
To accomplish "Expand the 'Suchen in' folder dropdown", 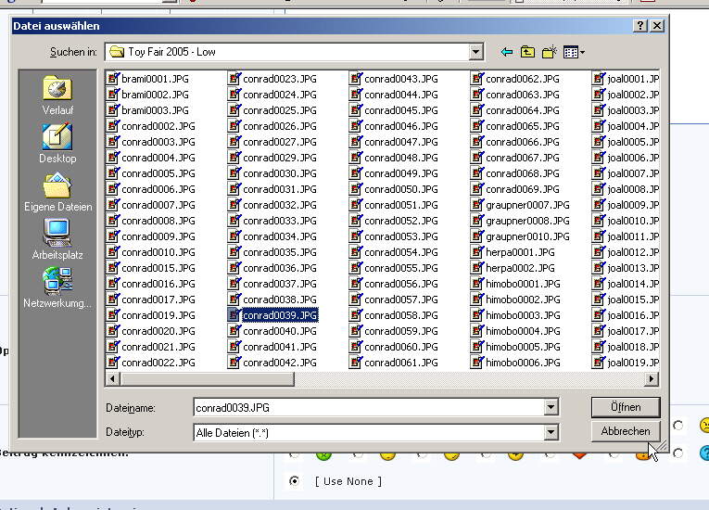I will [x=475, y=52].
